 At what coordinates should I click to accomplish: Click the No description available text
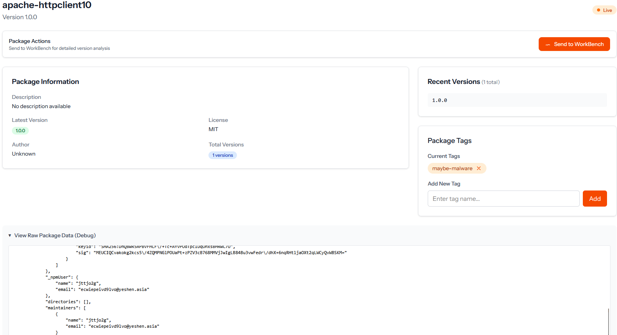[41, 106]
